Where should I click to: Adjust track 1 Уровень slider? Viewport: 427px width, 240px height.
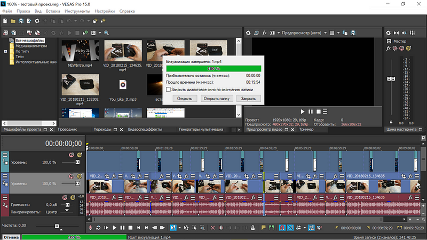tap(77, 162)
